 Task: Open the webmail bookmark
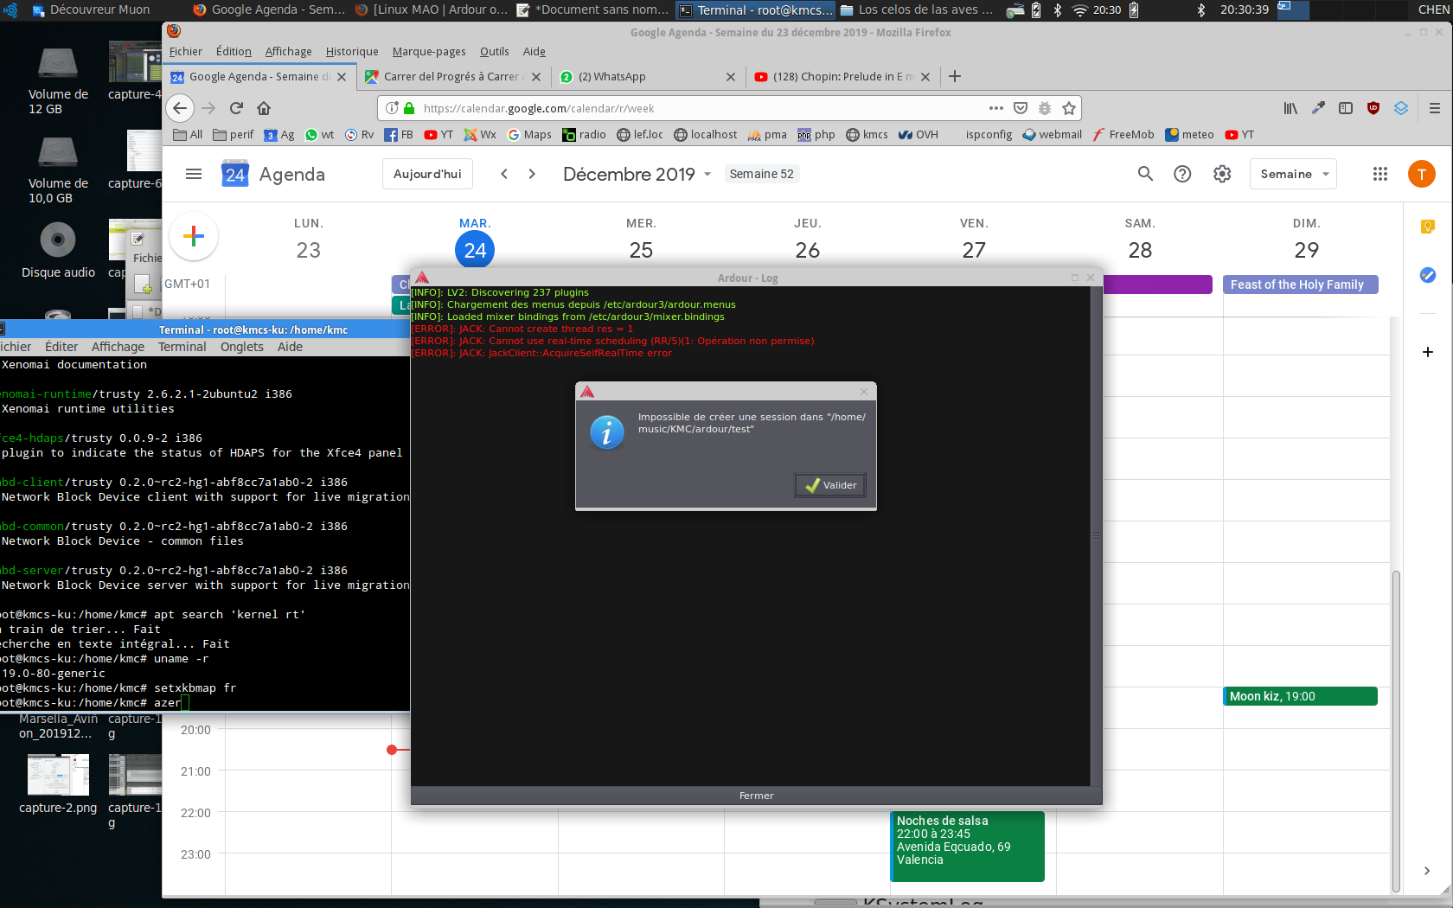pos(1053,135)
